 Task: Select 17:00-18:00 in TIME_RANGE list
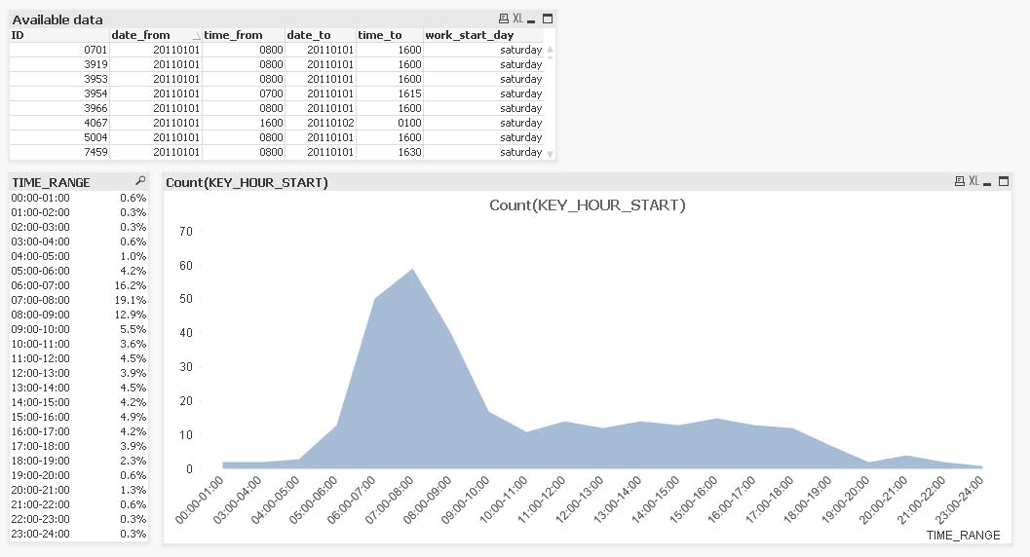[x=79, y=445]
